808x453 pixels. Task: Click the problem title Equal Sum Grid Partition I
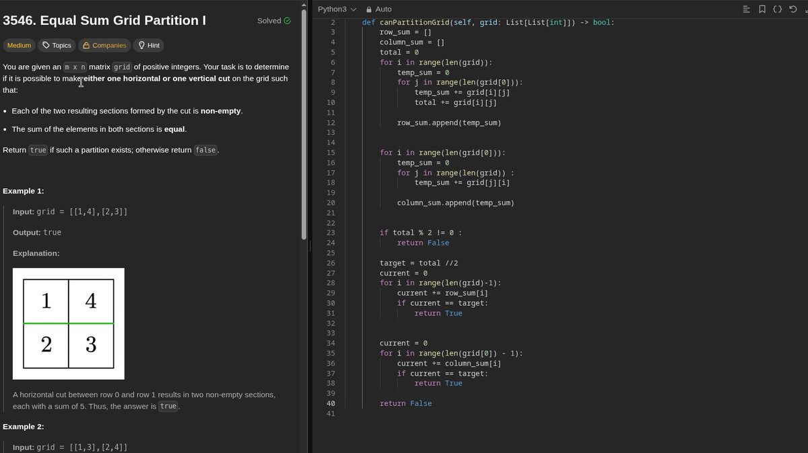[104, 20]
